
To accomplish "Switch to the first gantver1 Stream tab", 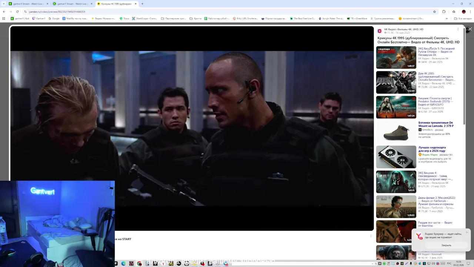I will (29, 4).
